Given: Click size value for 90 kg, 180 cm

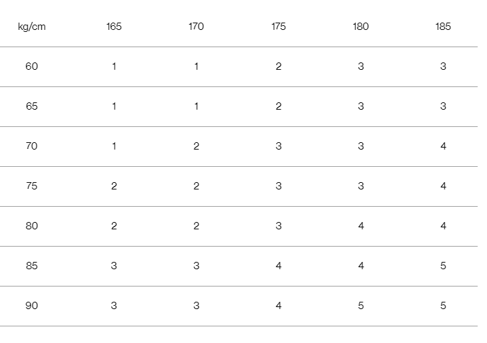Looking at the screenshot, I should tap(360, 306).
